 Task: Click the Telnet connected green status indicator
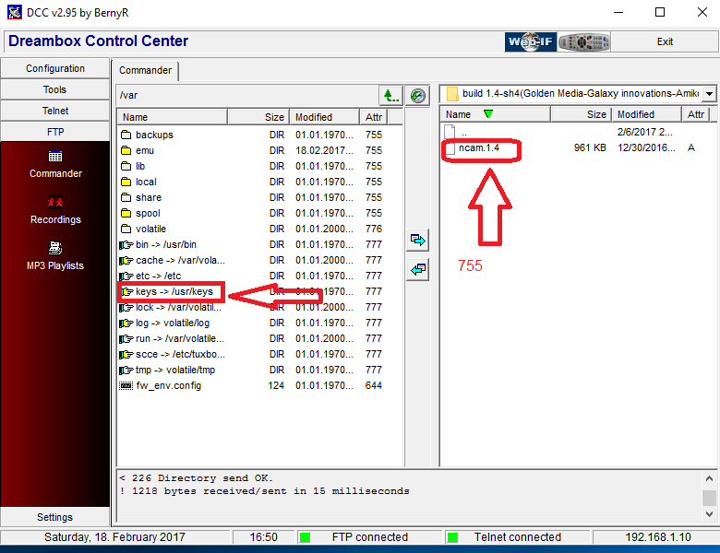452,537
